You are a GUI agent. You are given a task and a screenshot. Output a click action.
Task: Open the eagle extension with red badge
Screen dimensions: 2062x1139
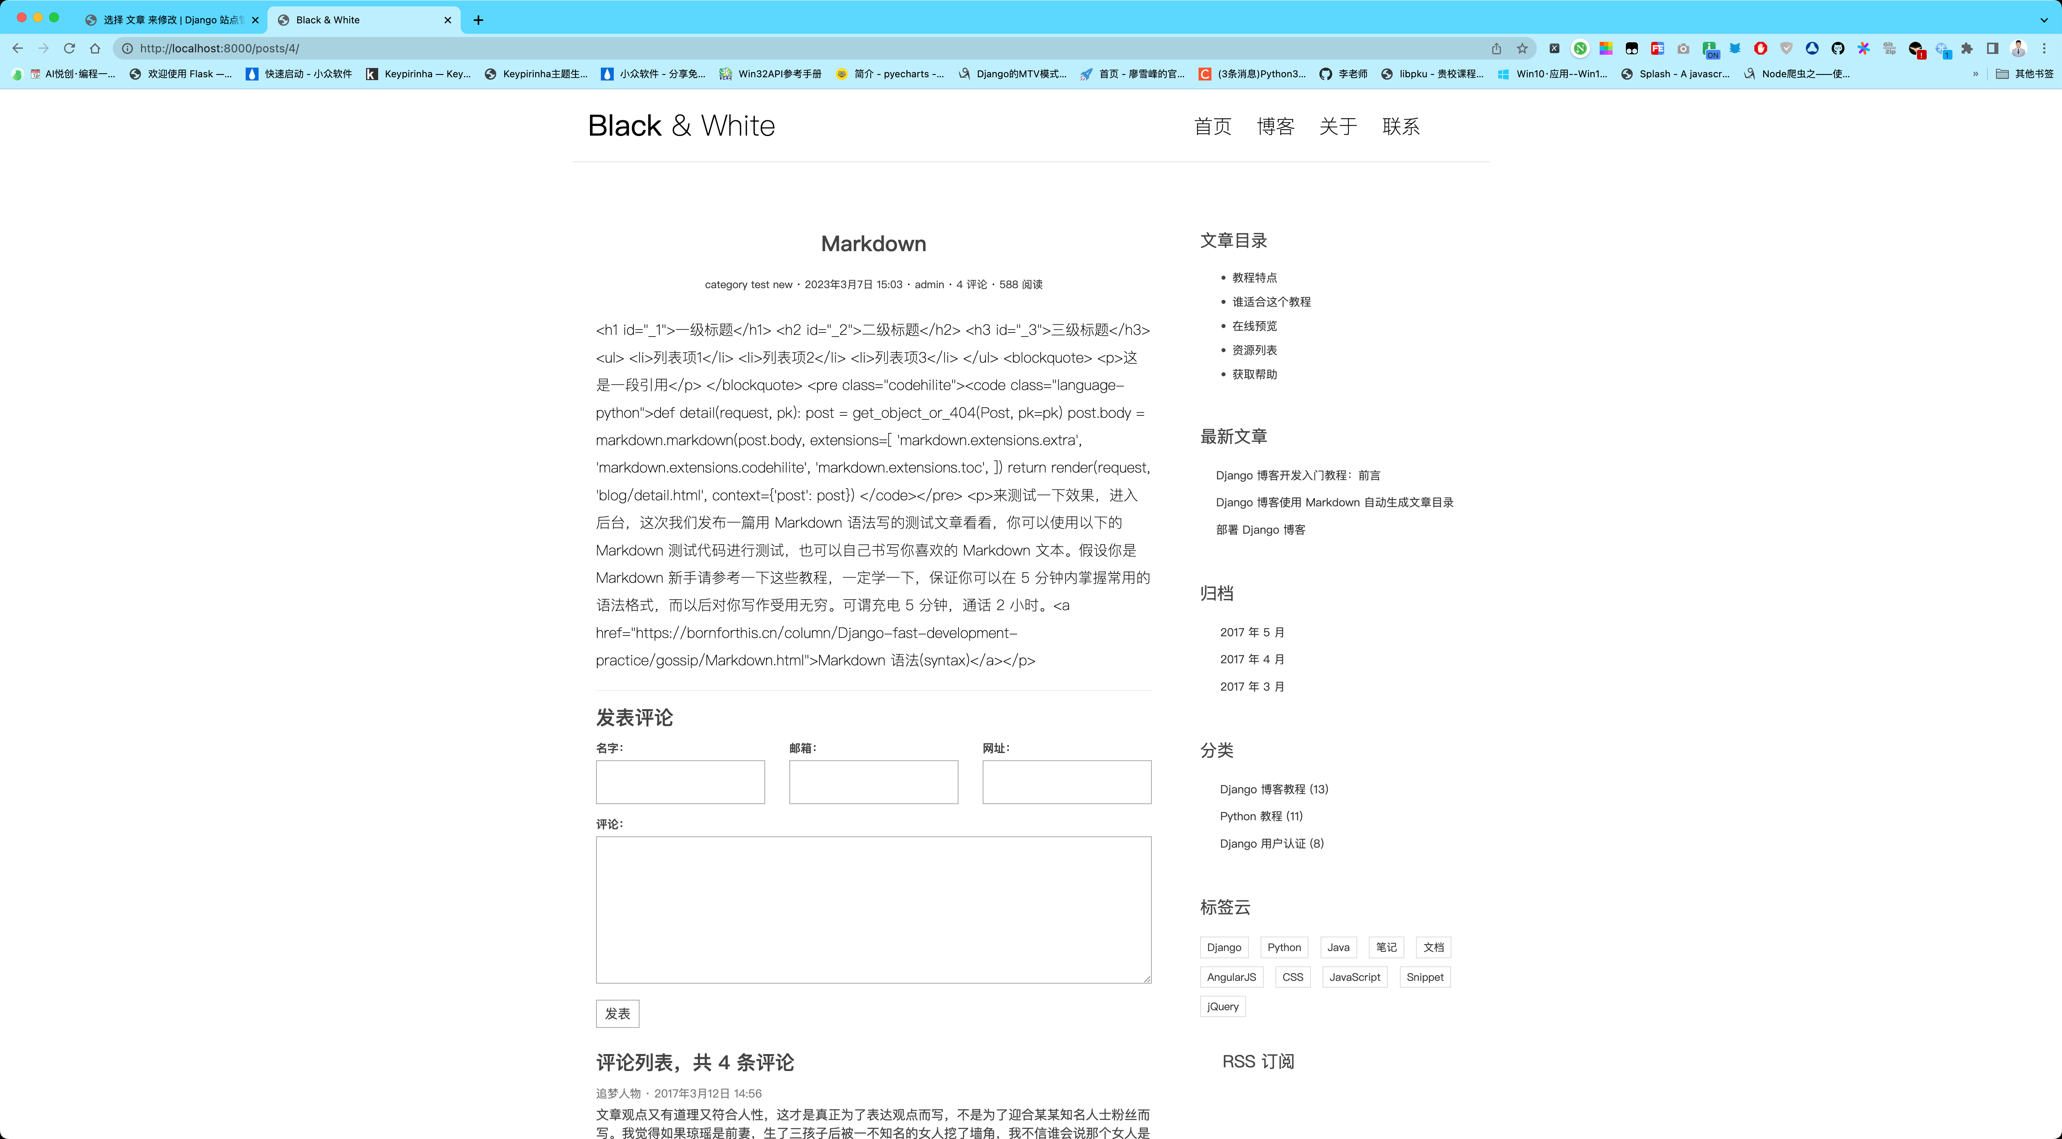[1916, 50]
